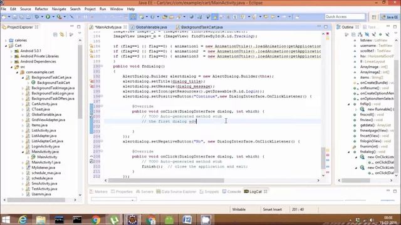Click error marker on line 193
The width and height of the screenshot is (401, 225).
pos(91,81)
